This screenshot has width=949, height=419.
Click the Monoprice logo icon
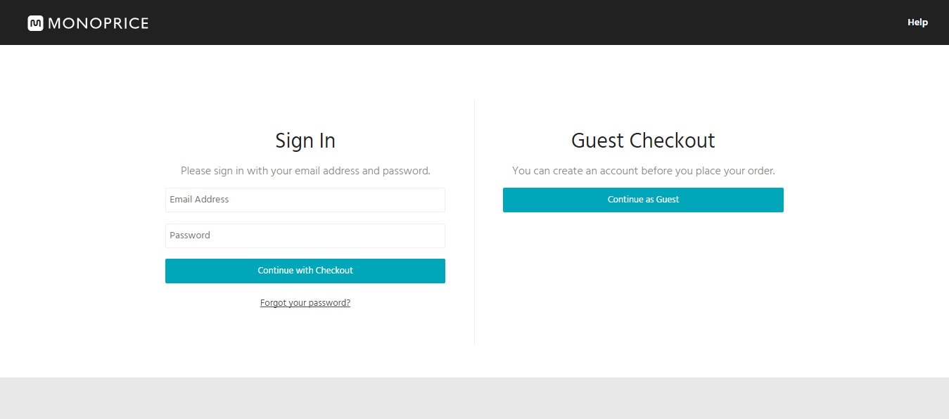click(36, 23)
